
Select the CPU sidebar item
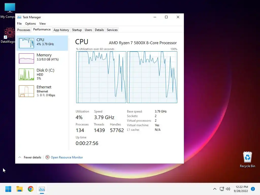coord(42,43)
